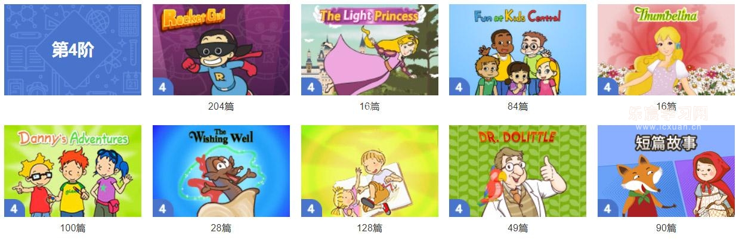Click the 第4阶 level banner

coord(73,50)
